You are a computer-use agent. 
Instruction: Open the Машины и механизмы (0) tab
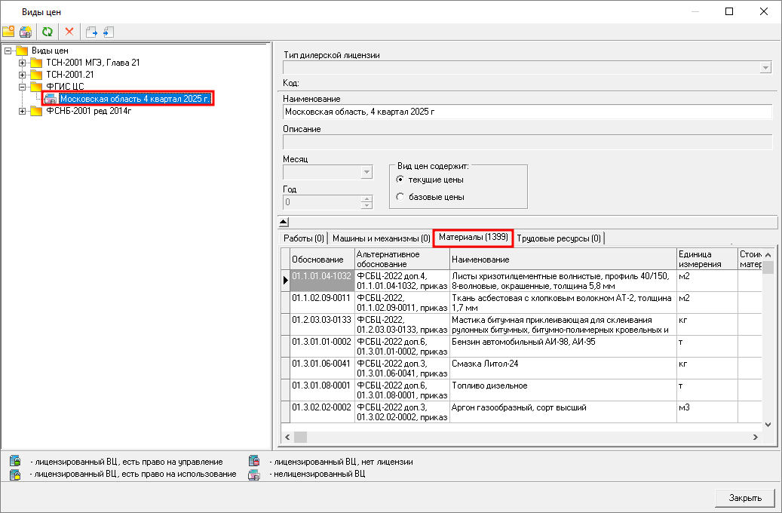pos(381,238)
